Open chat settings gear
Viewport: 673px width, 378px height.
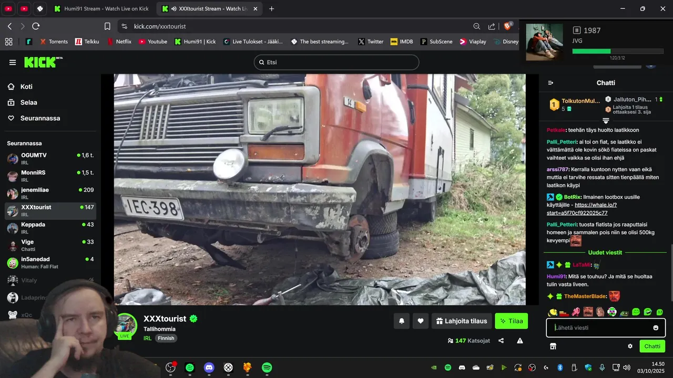(x=630, y=346)
